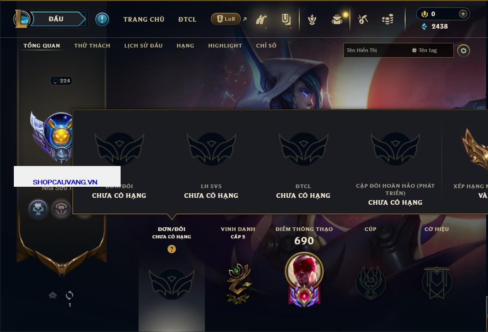Switch to the THỬ THÁCH tab
This screenshot has width=488, height=332.
tap(92, 46)
